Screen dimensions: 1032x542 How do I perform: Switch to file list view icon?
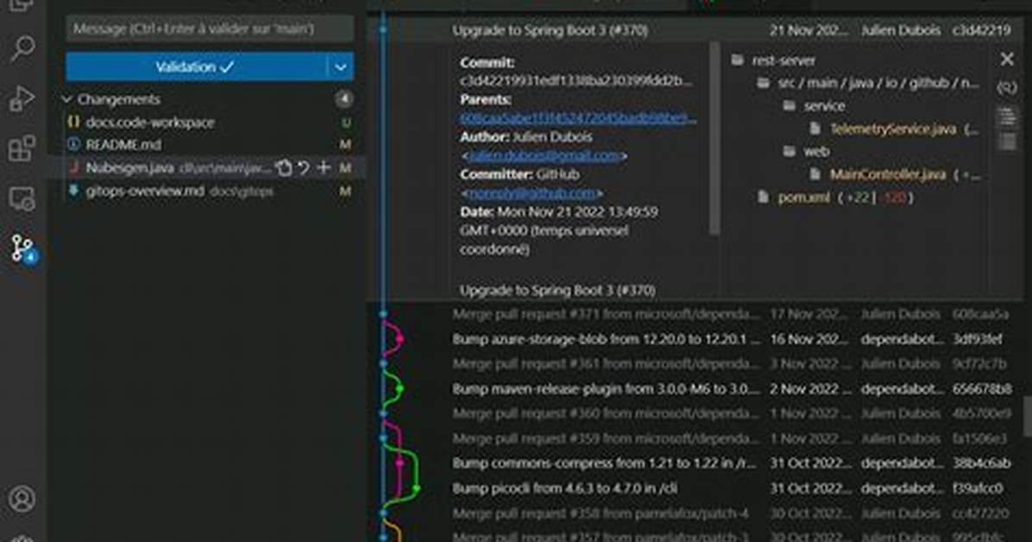pos(1007,142)
